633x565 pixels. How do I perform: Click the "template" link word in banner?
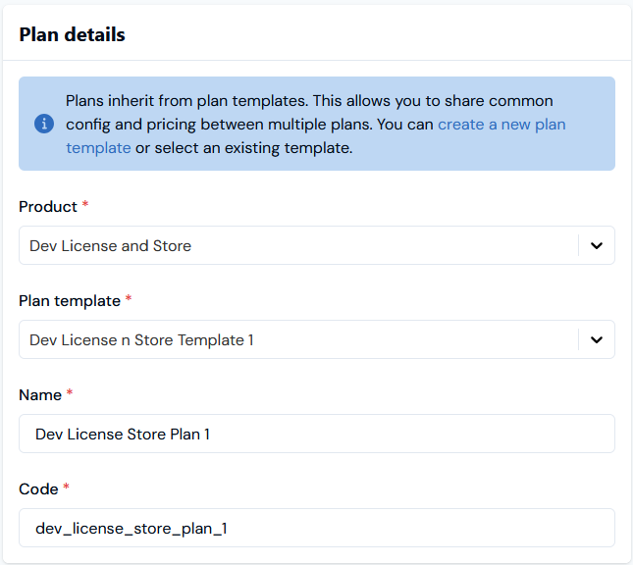click(x=98, y=148)
